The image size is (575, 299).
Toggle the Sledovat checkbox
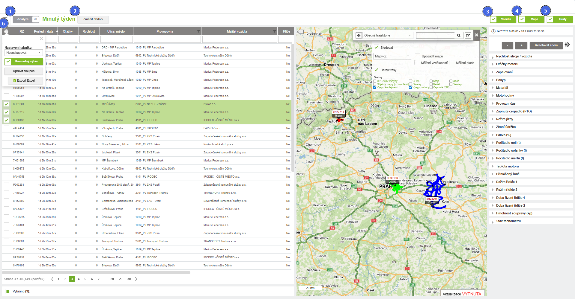click(x=377, y=48)
